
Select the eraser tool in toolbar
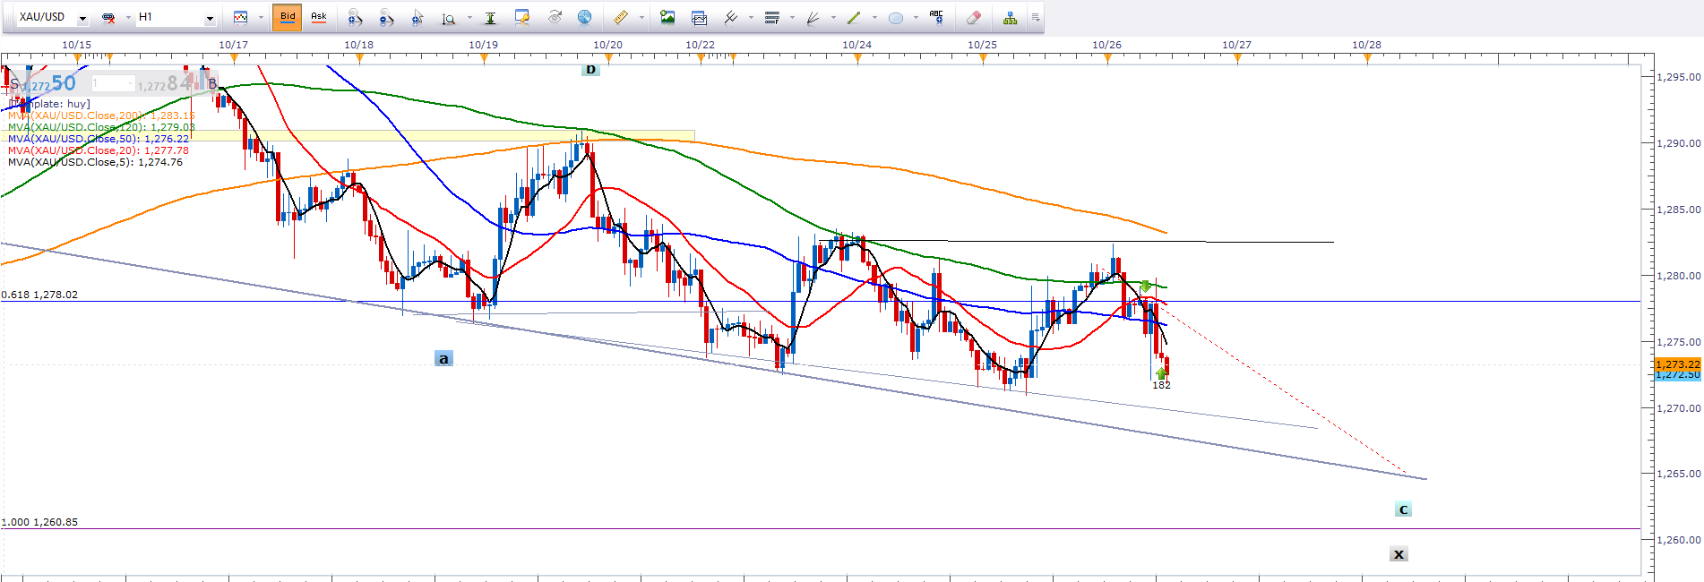pyautogui.click(x=974, y=17)
